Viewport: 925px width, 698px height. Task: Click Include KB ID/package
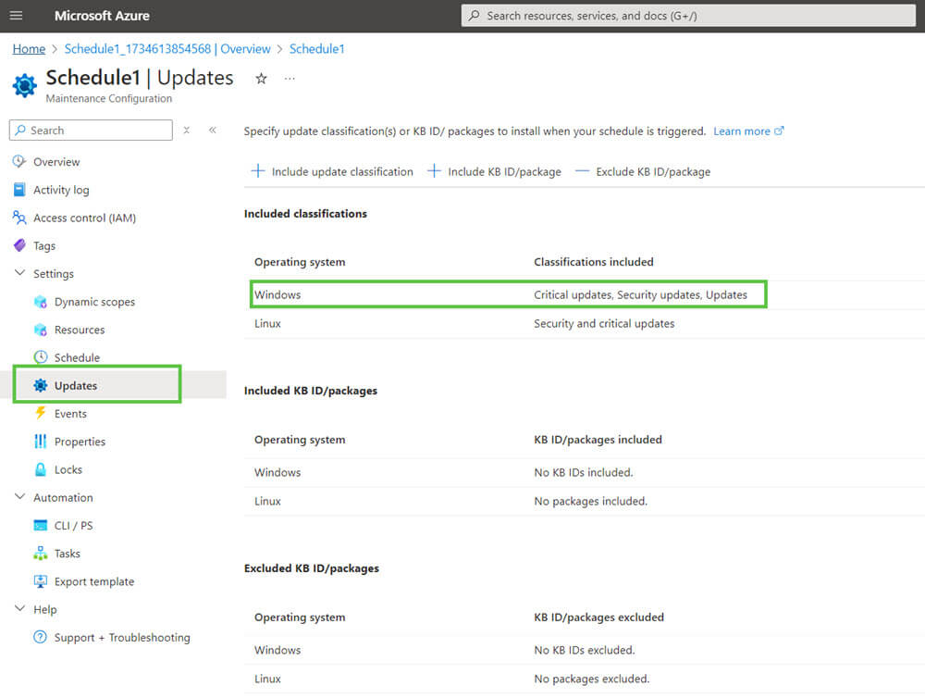pyautogui.click(x=494, y=171)
